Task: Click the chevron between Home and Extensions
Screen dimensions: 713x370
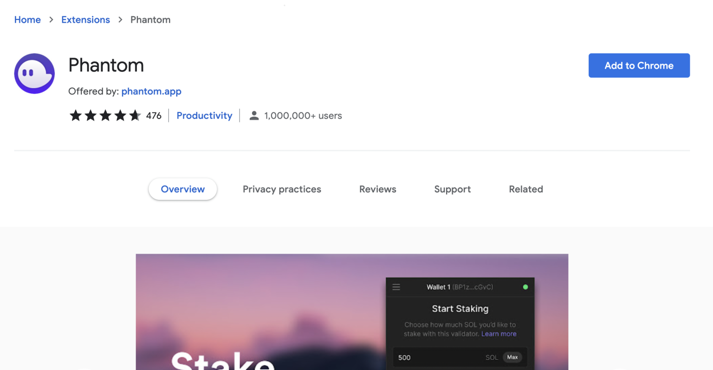Action: click(x=51, y=20)
